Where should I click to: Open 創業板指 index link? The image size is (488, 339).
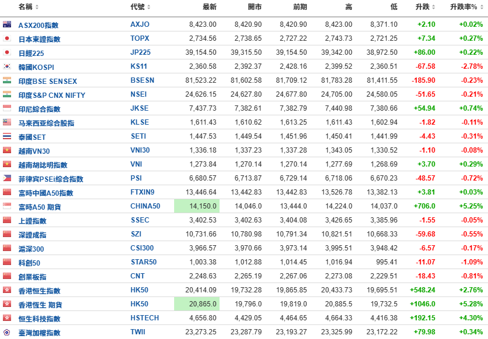33,277
